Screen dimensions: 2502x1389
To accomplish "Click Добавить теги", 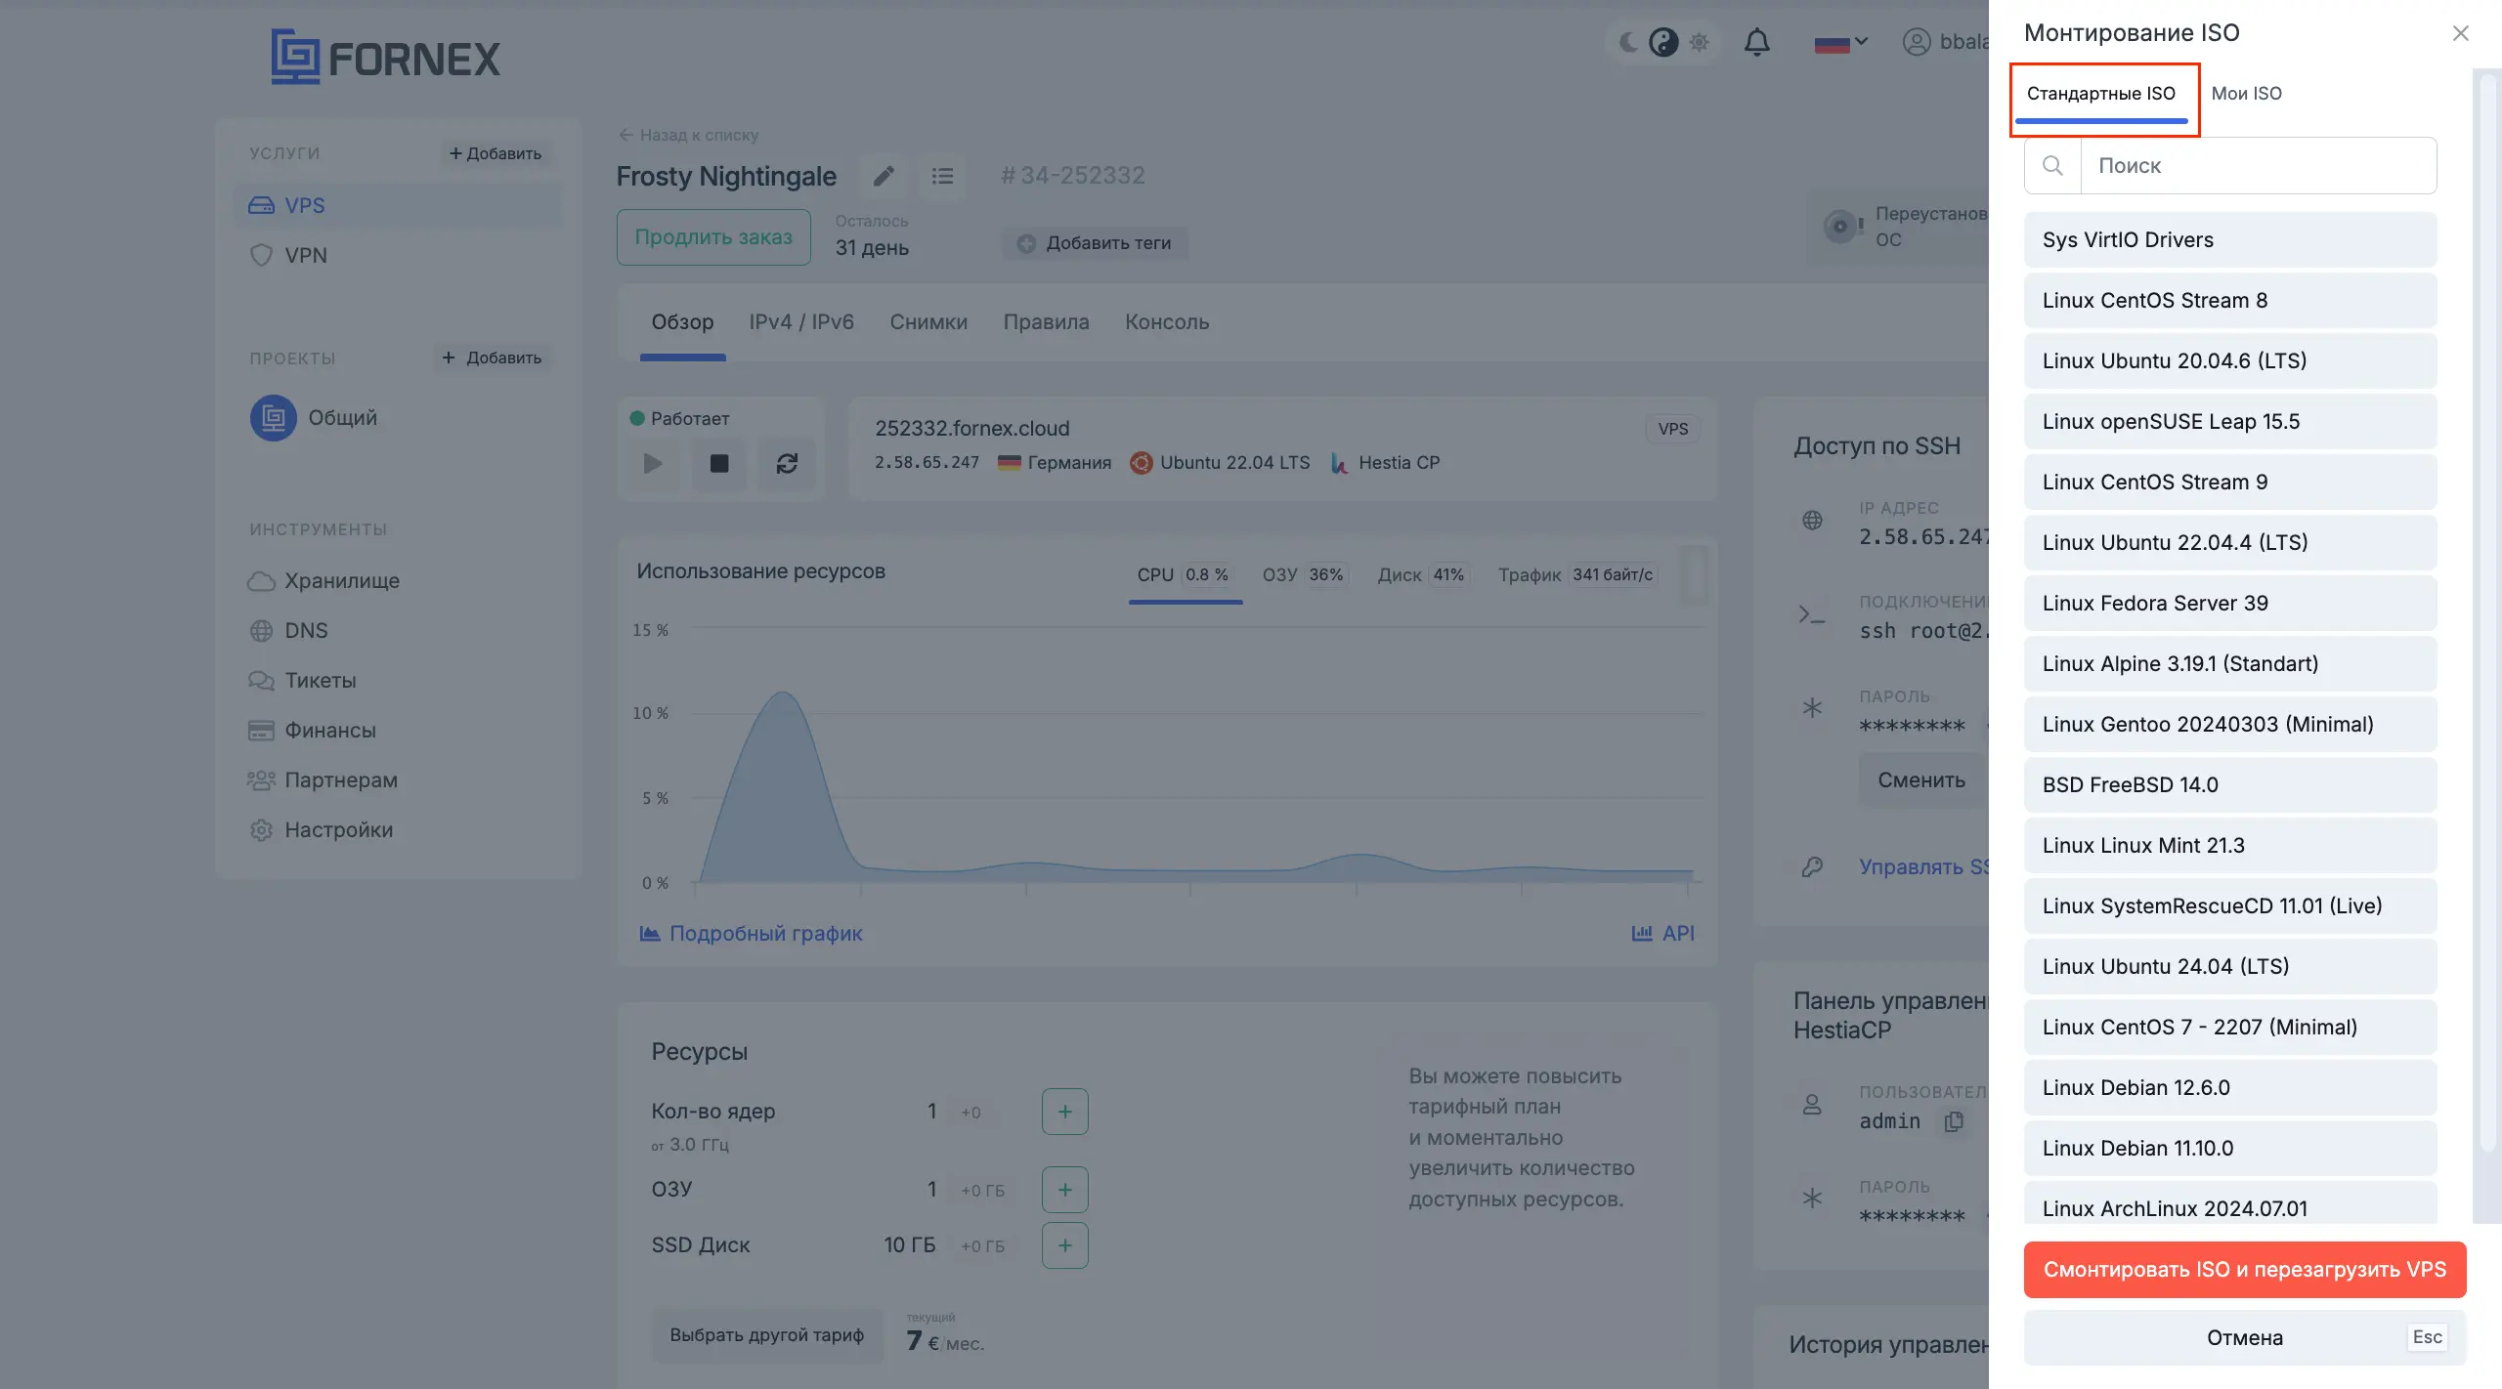I will pyautogui.click(x=1095, y=243).
